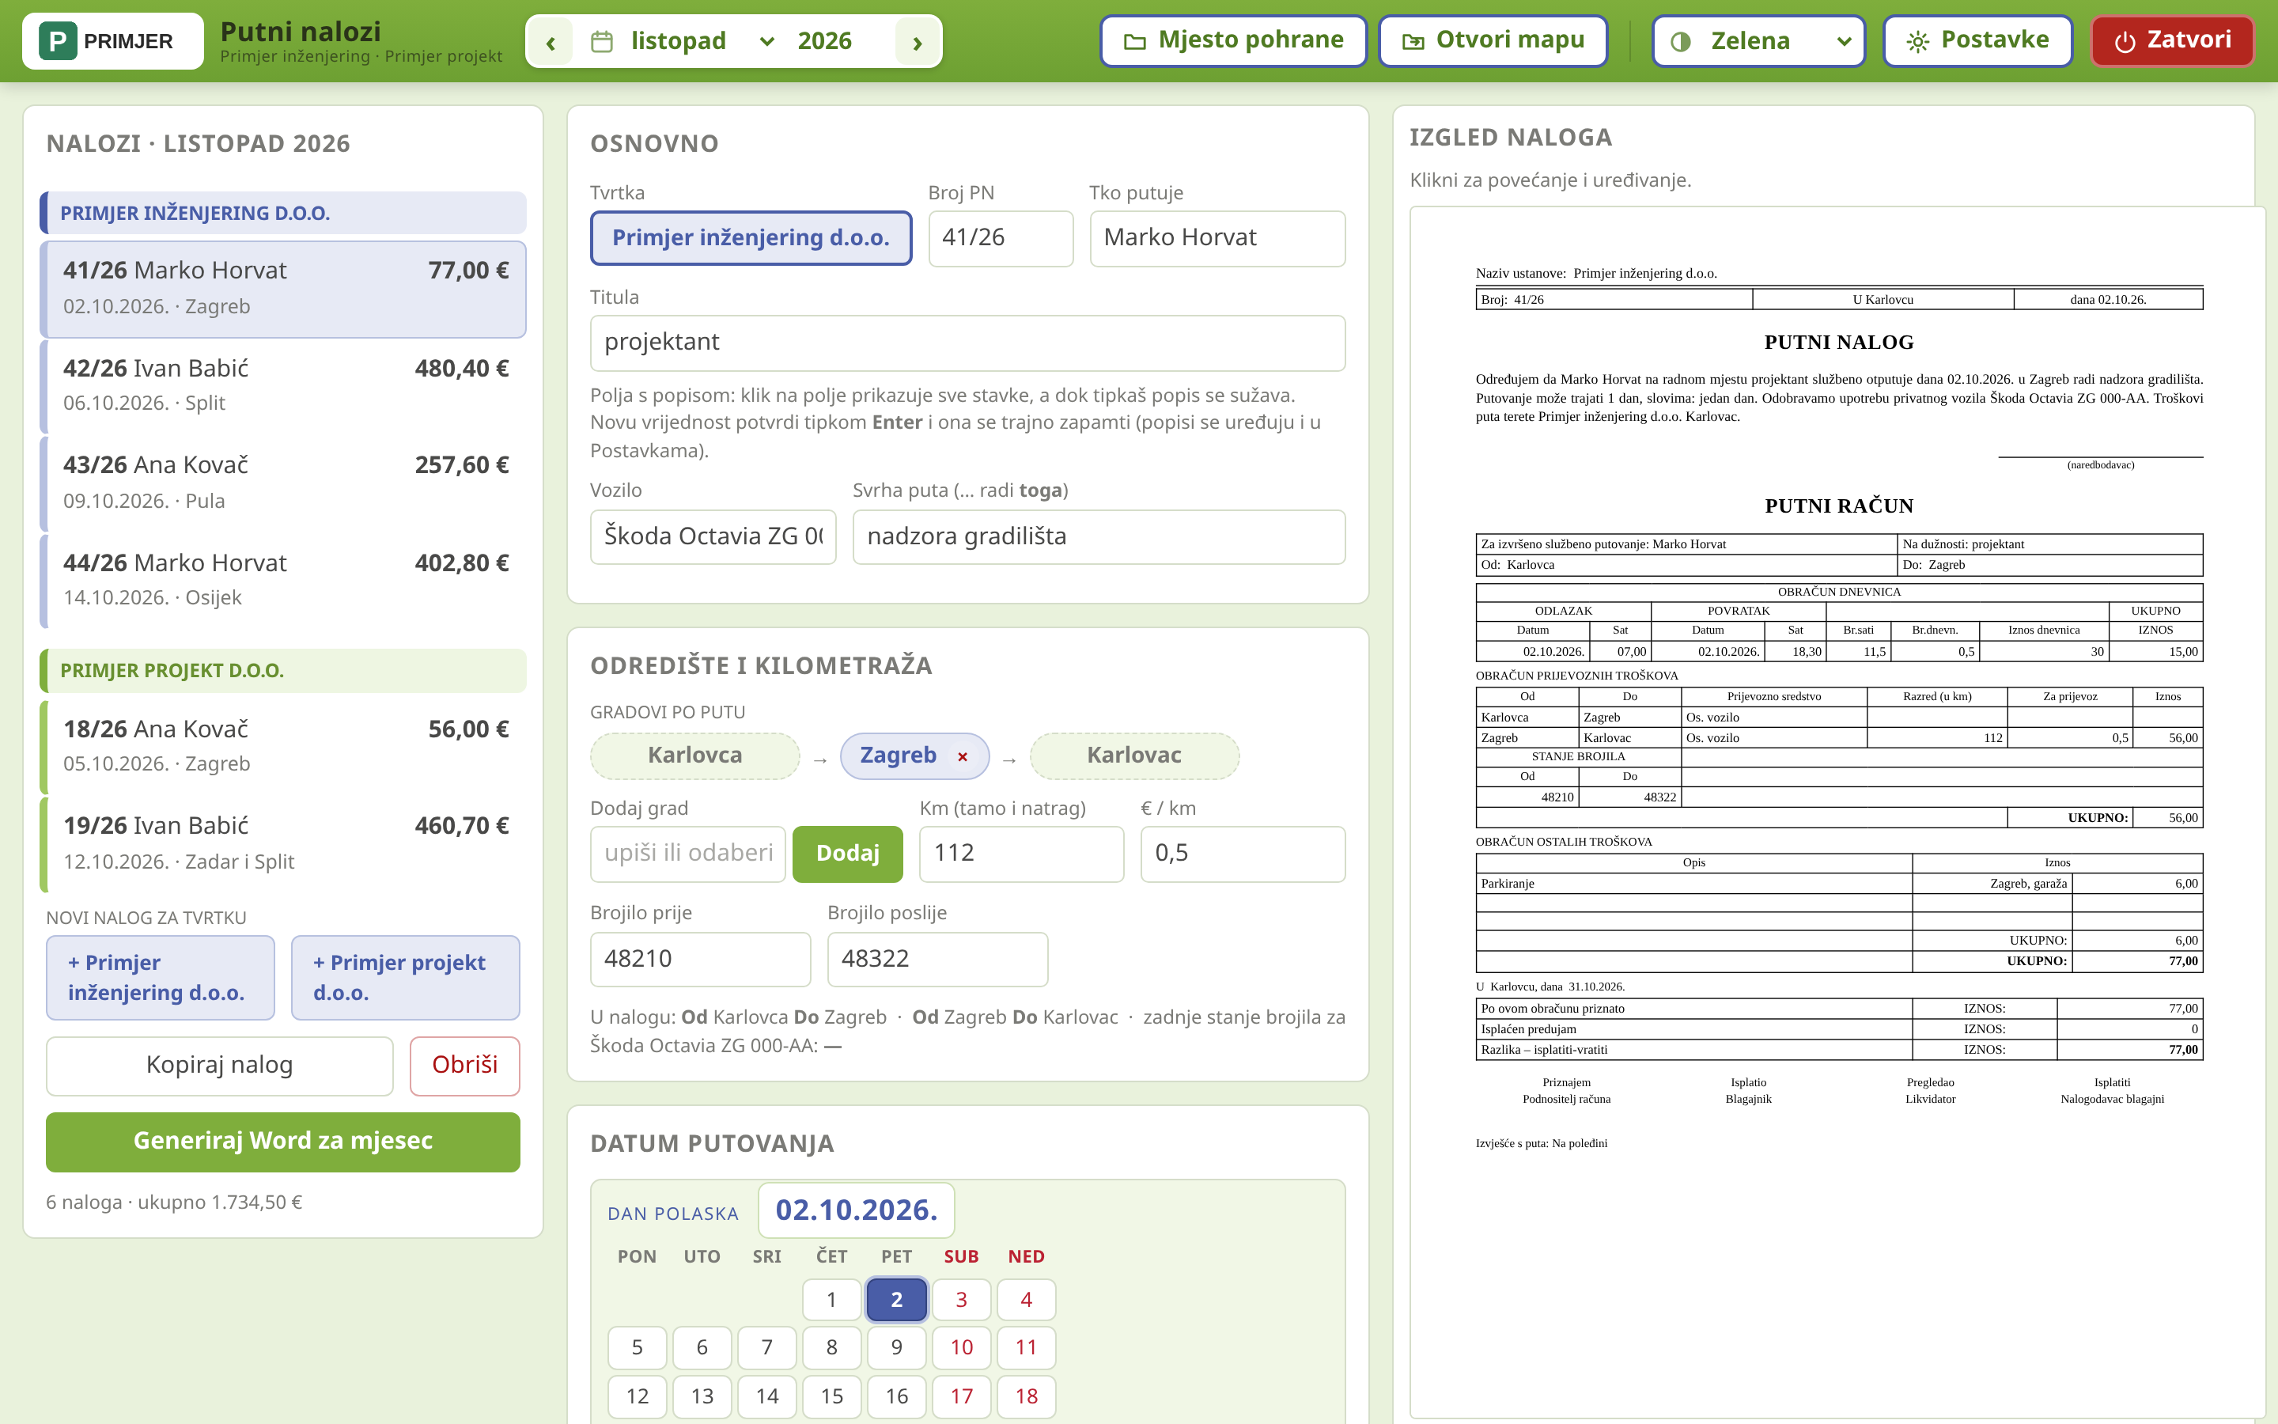Click the green Dodaj button
Image resolution: width=2278 pixels, height=1424 pixels.
click(x=848, y=854)
